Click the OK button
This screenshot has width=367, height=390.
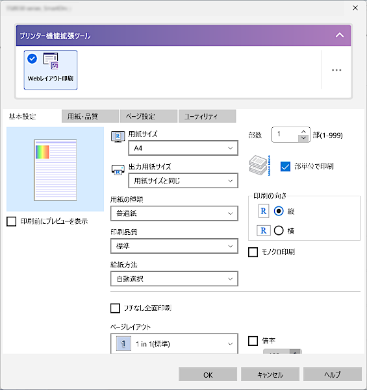208,374
